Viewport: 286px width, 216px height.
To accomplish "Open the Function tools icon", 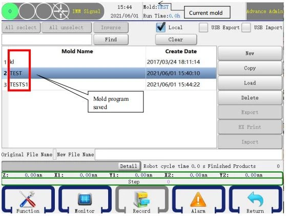I will (28, 199).
